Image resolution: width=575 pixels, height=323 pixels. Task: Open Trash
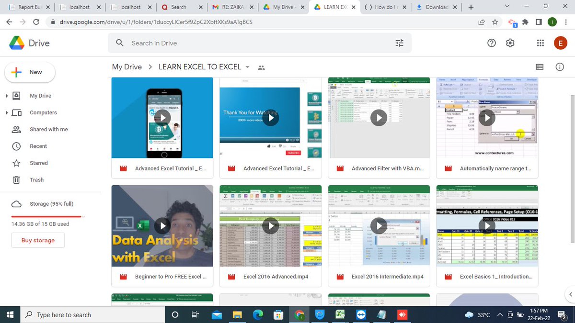(x=37, y=179)
